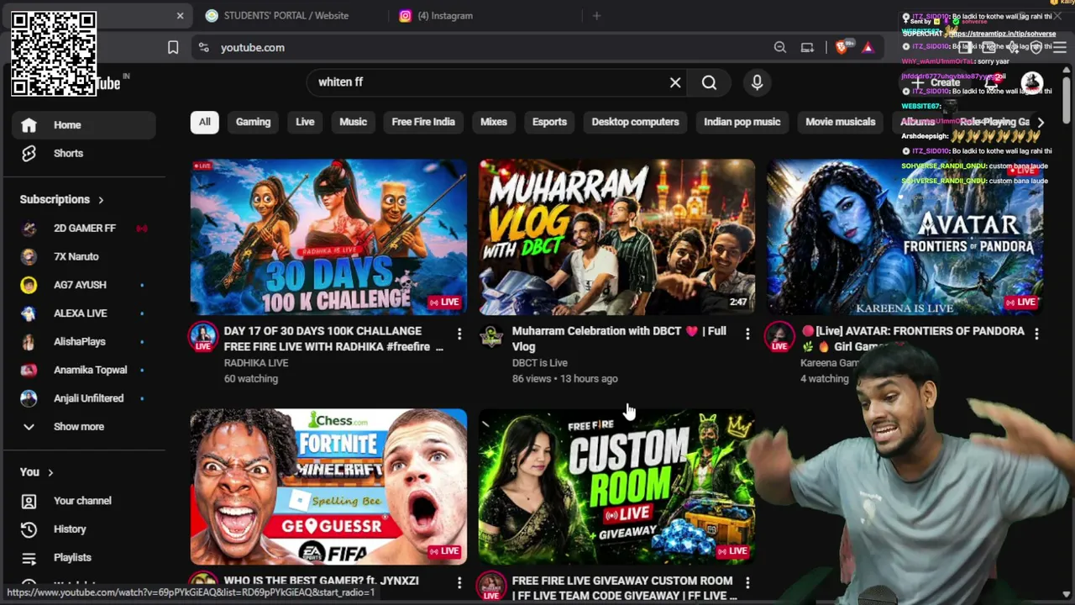
Task: Open the Fortnite Minecraft GeoGuessr live thumbnail
Action: click(x=328, y=487)
